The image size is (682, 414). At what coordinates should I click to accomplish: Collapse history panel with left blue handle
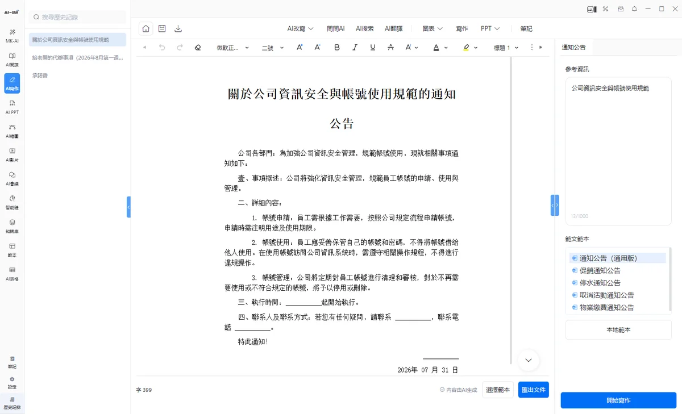click(x=129, y=207)
